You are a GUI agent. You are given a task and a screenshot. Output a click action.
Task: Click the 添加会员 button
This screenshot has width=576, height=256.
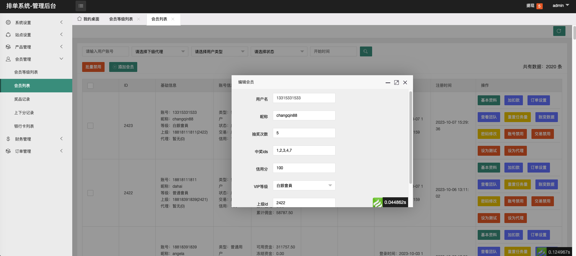click(123, 67)
